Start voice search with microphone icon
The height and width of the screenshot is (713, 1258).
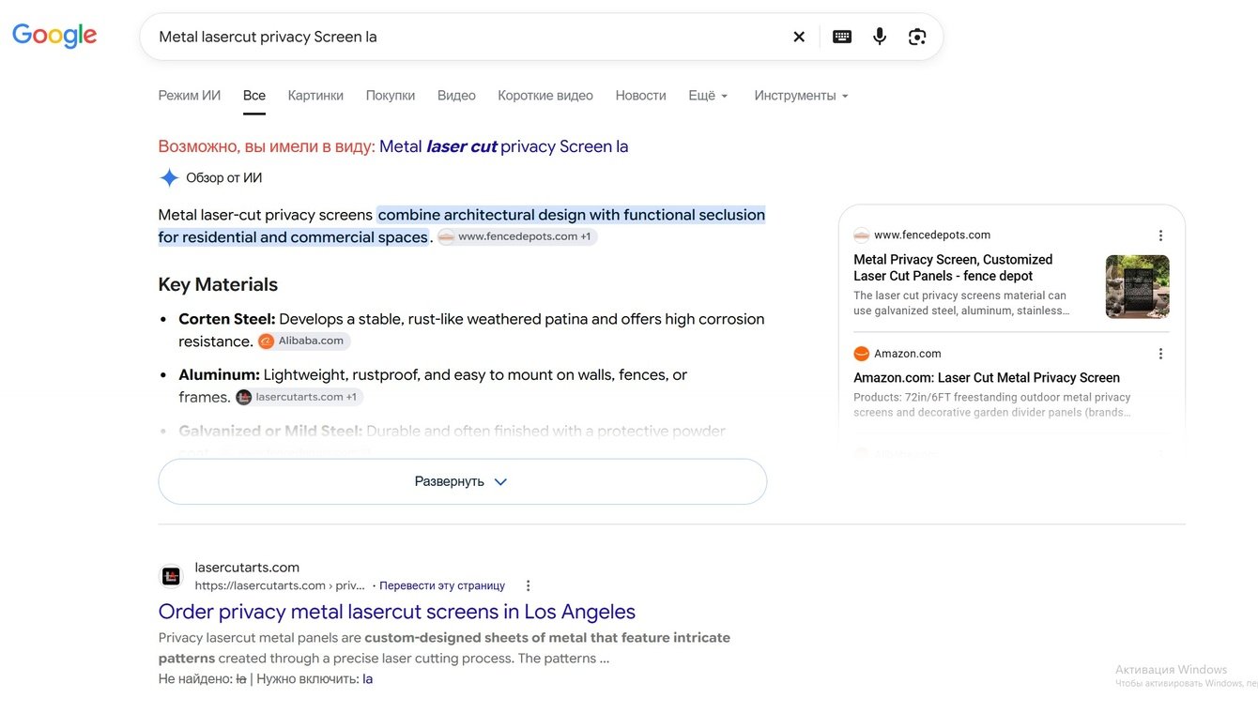coord(880,37)
